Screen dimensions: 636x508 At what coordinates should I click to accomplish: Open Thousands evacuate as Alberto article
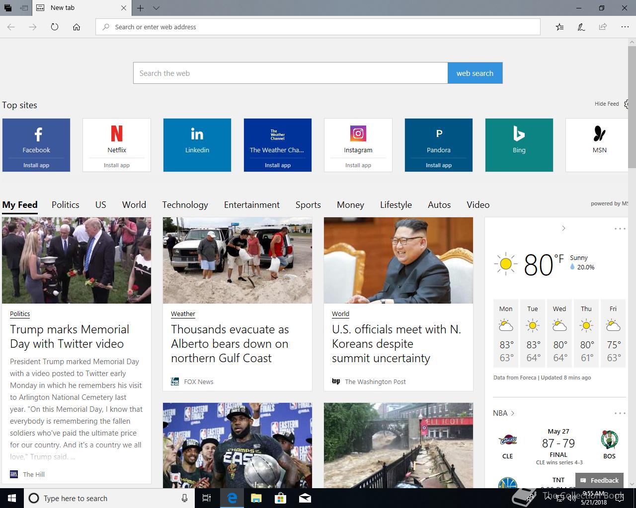click(230, 344)
